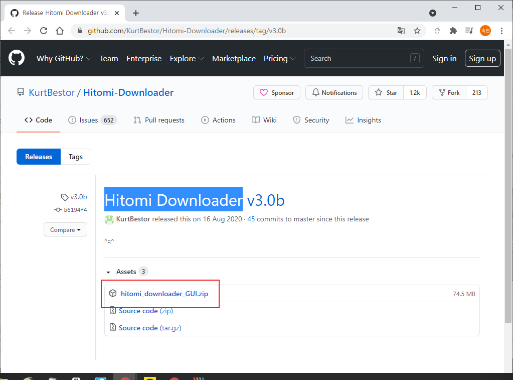Open the Enterprise nav link
The height and width of the screenshot is (380, 513).
(x=144, y=58)
